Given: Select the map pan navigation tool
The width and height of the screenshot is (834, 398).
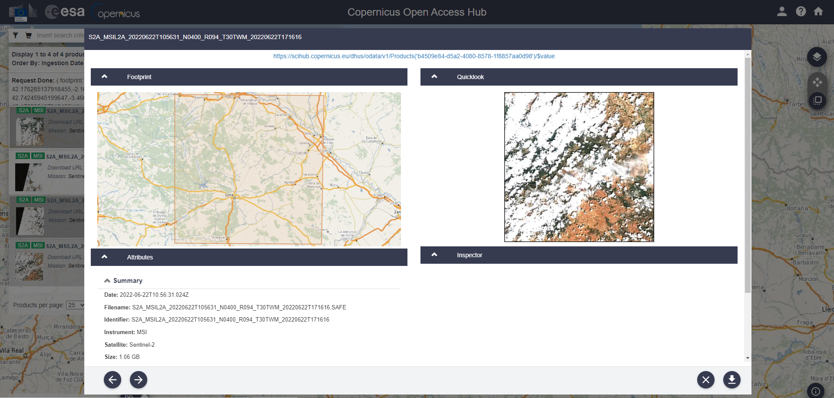Looking at the screenshot, I should coord(817,82).
